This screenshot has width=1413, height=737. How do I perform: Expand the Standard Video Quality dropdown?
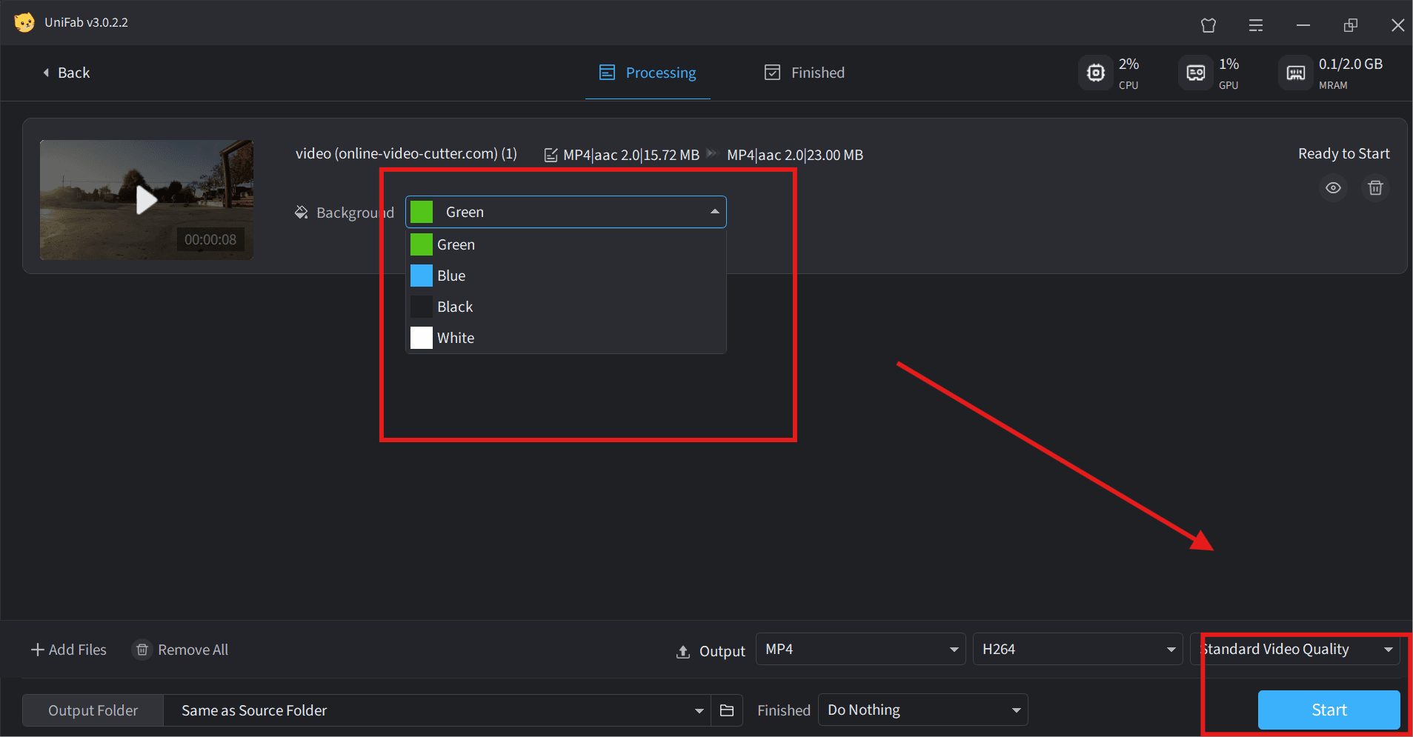coord(1294,650)
